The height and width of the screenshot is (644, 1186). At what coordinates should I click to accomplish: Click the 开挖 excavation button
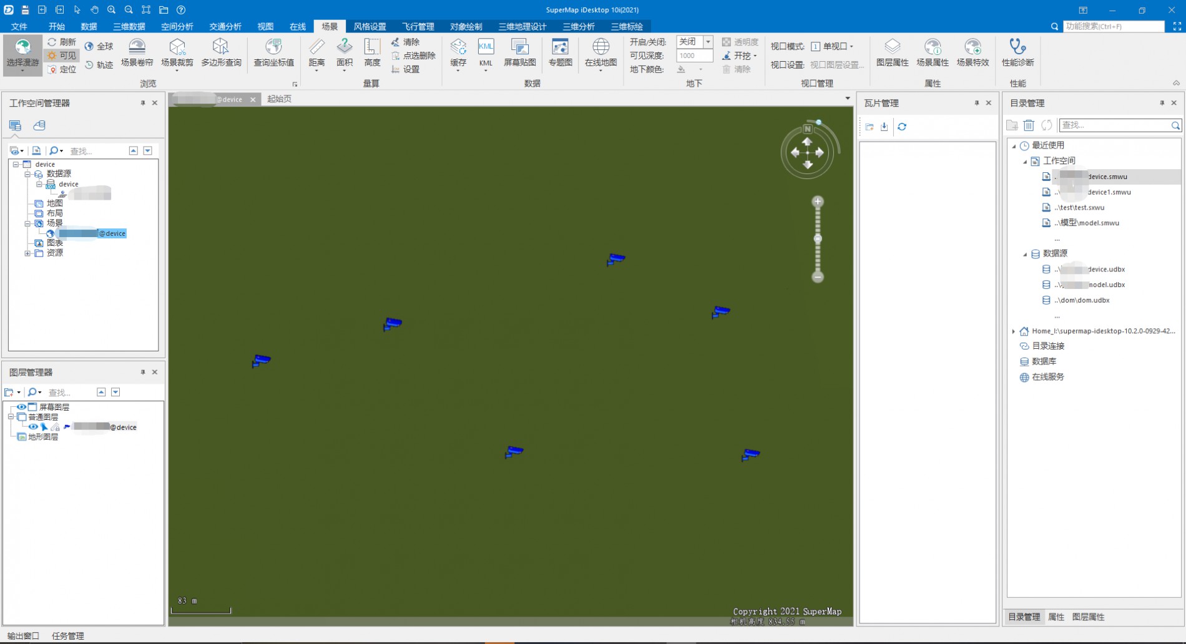[740, 56]
